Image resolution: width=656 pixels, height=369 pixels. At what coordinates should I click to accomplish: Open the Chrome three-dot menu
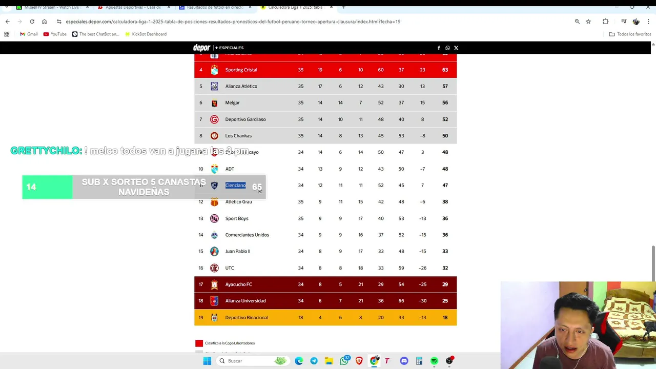(649, 22)
